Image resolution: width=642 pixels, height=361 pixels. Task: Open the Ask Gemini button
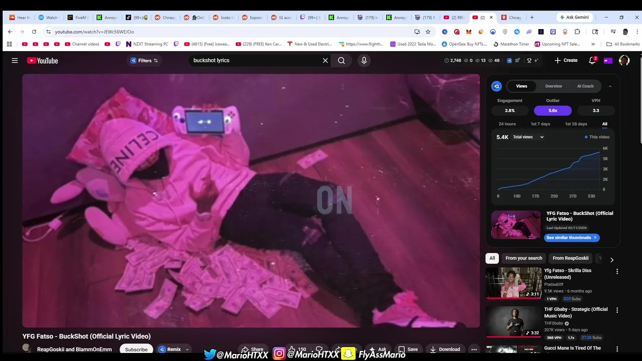pyautogui.click(x=574, y=17)
